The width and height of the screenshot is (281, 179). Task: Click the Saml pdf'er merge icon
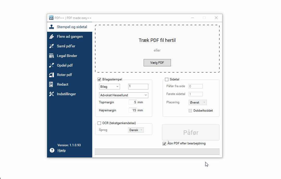(x=52, y=46)
